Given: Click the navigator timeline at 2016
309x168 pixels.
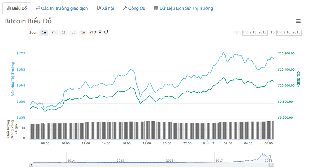Looking at the screenshot, I should (x=169, y=161).
